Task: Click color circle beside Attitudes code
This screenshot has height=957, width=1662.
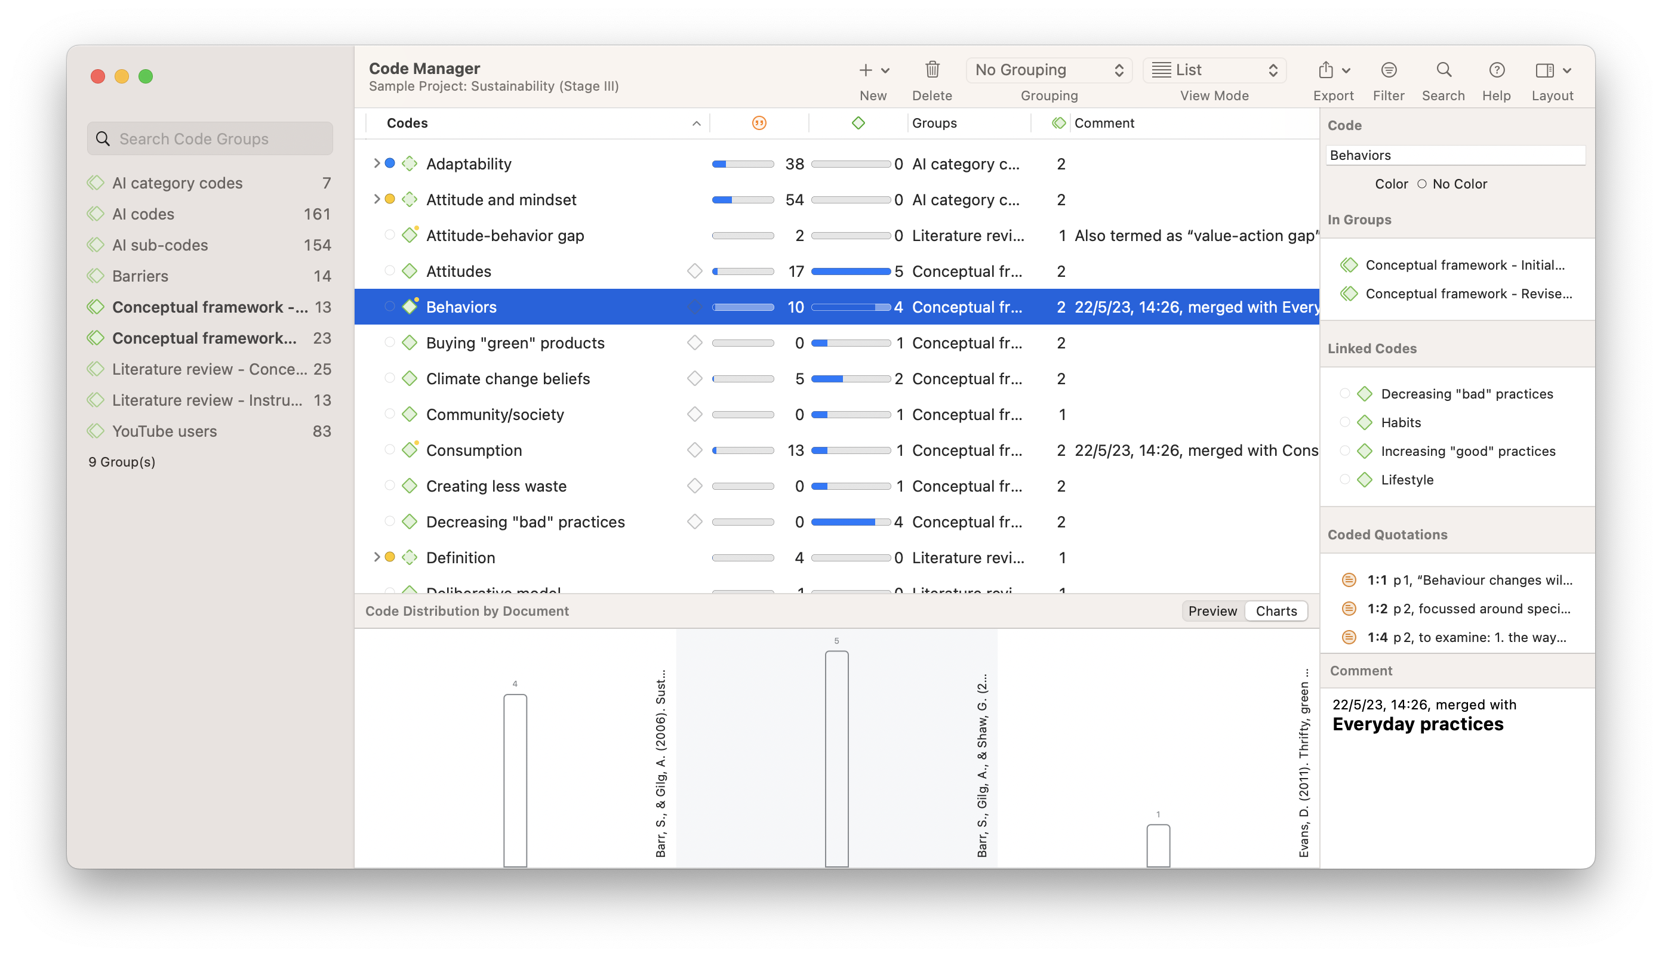Action: click(389, 271)
